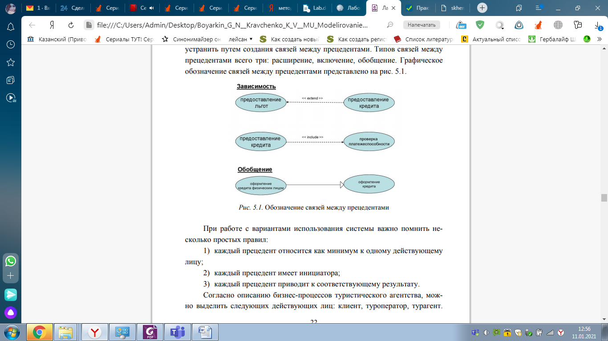Open the media player sidebar icon
608x341 pixels.
click(x=11, y=98)
